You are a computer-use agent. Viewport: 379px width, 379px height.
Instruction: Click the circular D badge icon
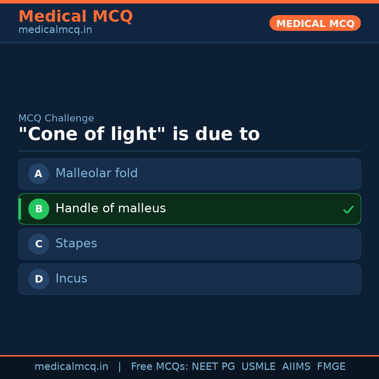tap(39, 279)
